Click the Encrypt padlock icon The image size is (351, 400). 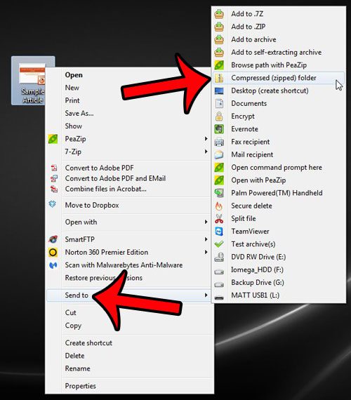(x=219, y=116)
